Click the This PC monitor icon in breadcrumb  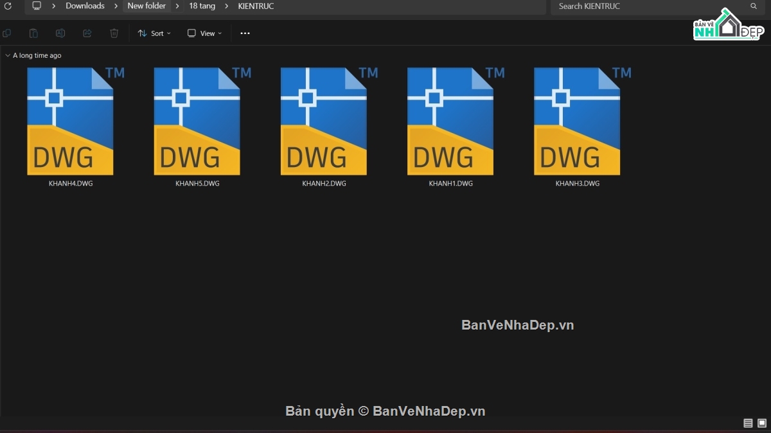[37, 6]
